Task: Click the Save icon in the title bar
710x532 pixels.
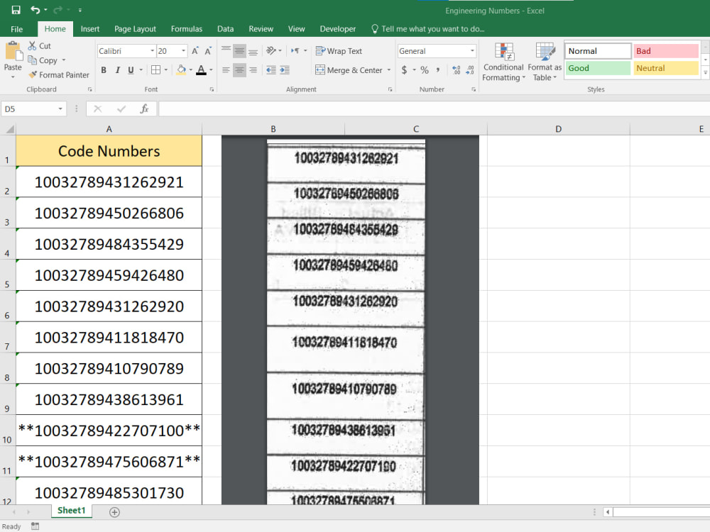Action: click(x=16, y=9)
